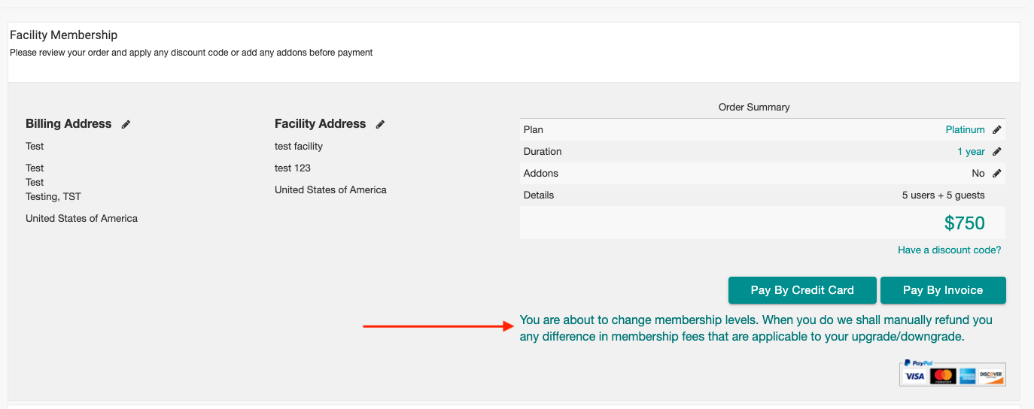Viewport: 1034px width, 409px height.
Task: Click the Billing Address edit pencil icon
Action: click(x=126, y=124)
